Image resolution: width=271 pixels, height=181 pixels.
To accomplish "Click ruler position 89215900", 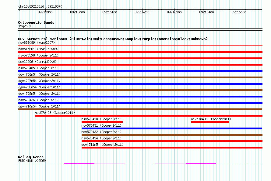I will coord(45,12).
